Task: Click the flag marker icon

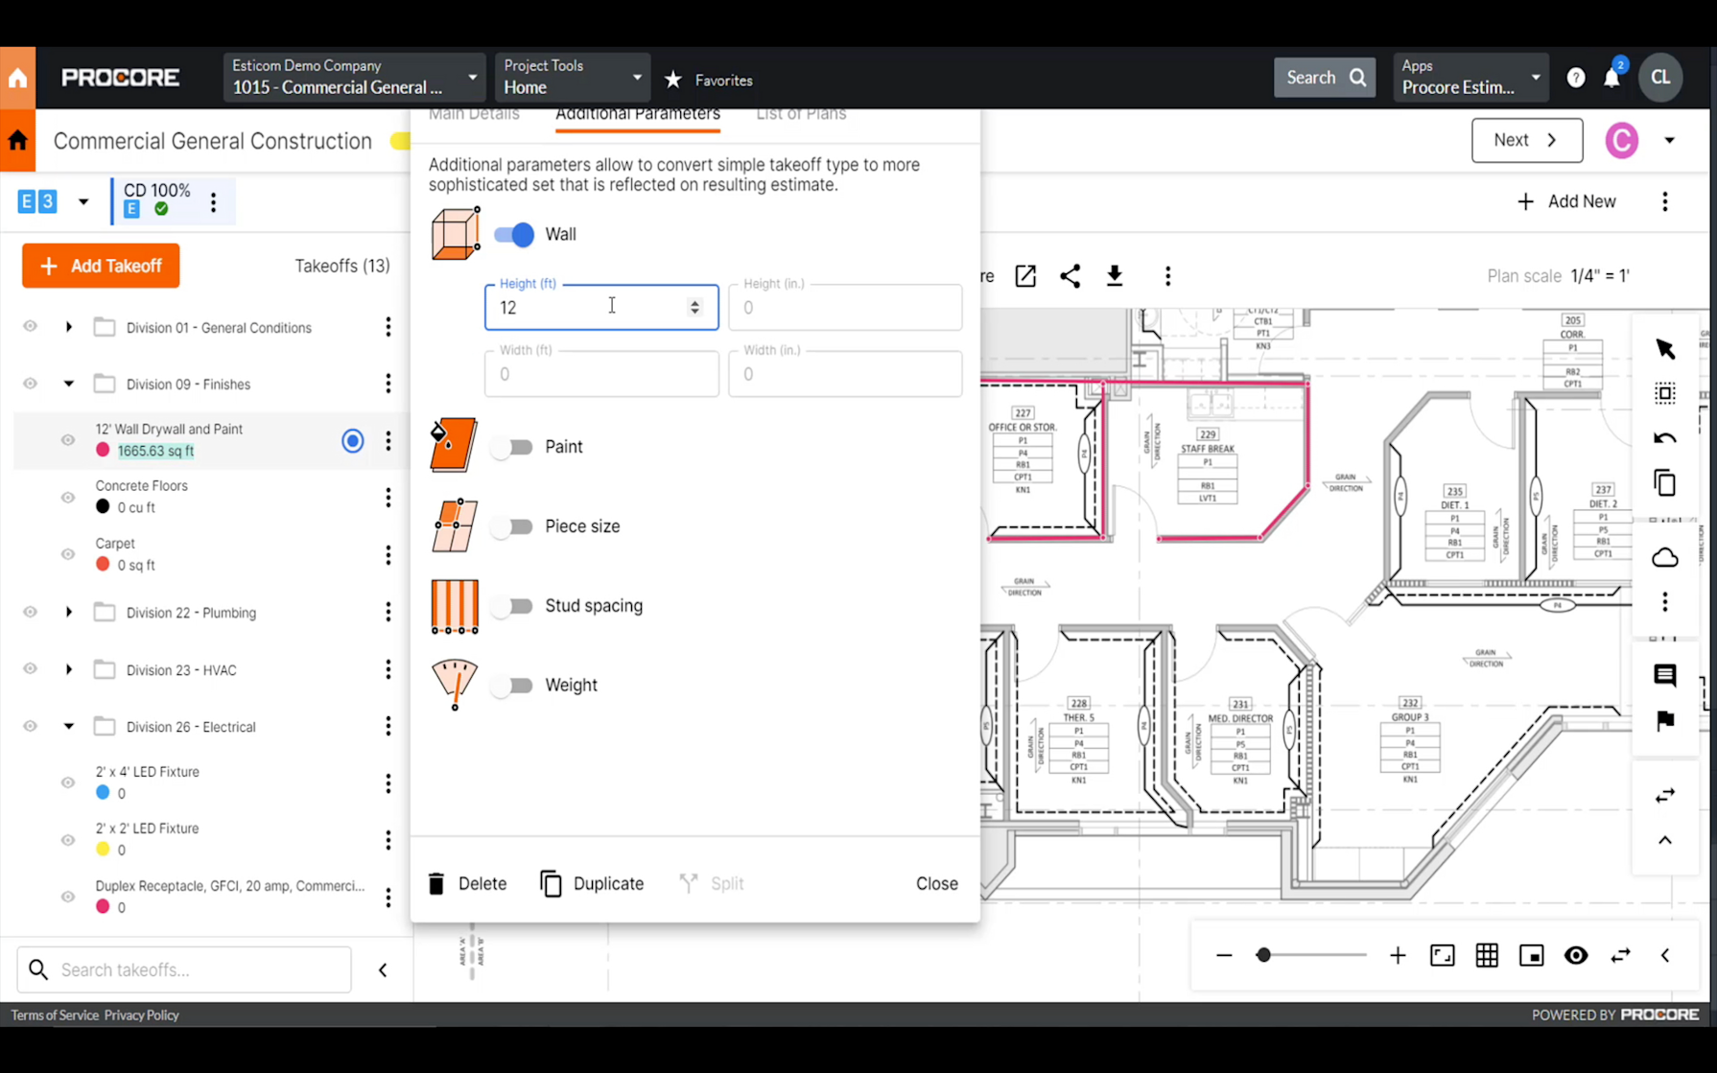Action: coord(1665,720)
